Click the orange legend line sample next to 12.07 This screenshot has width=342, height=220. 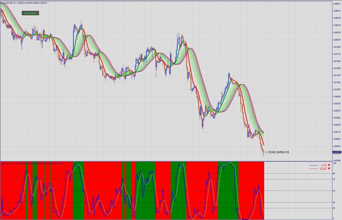coord(313,169)
